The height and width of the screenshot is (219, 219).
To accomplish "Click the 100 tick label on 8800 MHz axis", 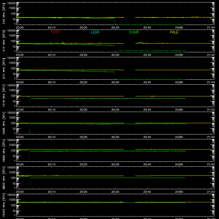I will (13, 178).
